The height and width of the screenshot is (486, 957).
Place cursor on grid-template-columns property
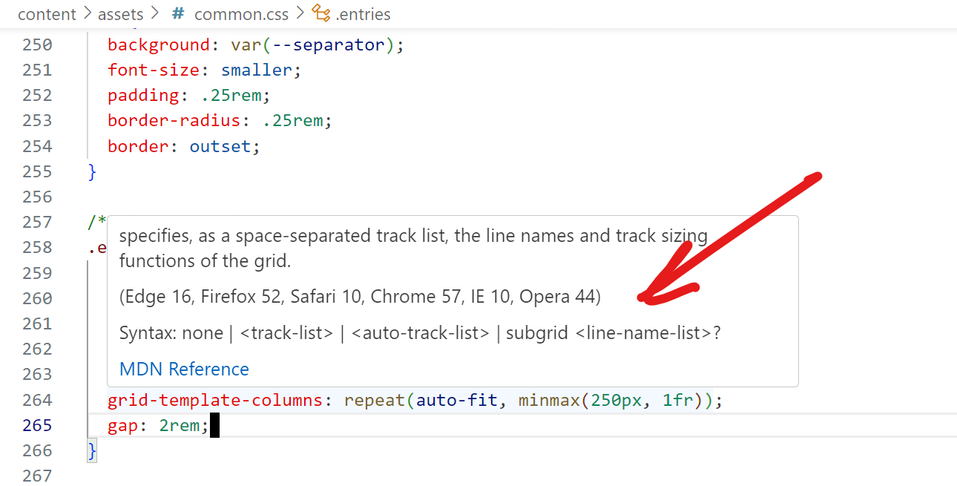coord(214,401)
